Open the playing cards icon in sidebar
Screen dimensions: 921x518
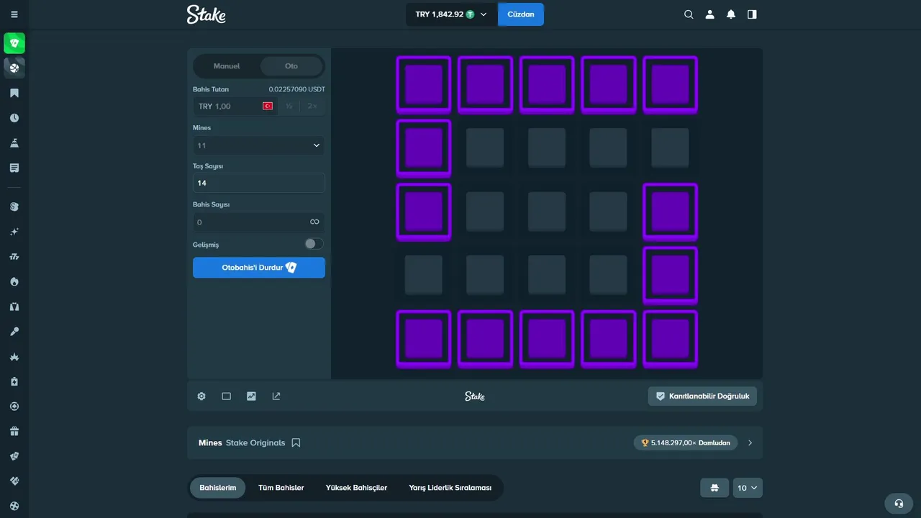[14, 456]
